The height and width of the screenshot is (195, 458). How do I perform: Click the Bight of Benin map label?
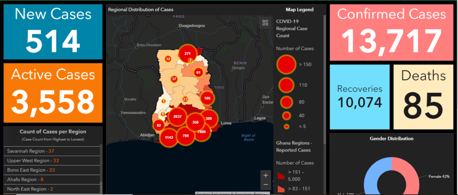tap(249, 137)
